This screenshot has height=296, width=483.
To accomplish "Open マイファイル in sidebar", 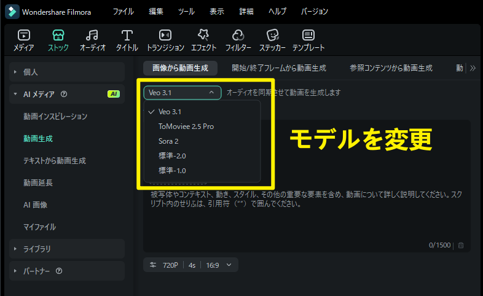I will click(39, 227).
